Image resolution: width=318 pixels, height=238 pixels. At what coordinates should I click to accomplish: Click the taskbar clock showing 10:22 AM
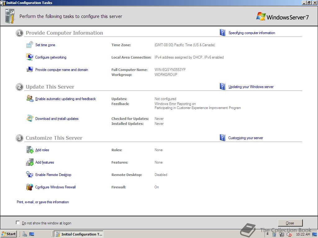pyautogui.click(x=303, y=234)
